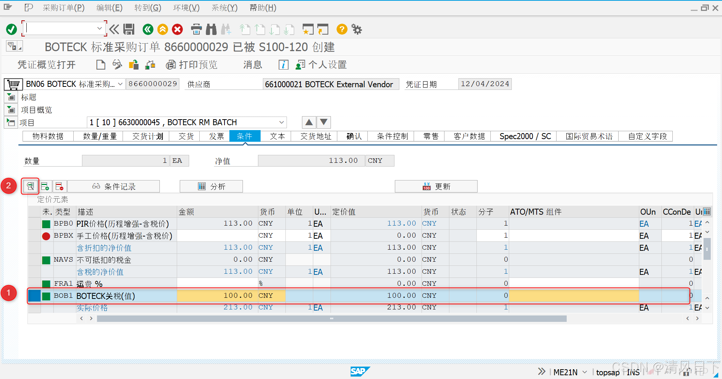Click the shopping cart document icon
722x379 pixels.
click(13, 84)
